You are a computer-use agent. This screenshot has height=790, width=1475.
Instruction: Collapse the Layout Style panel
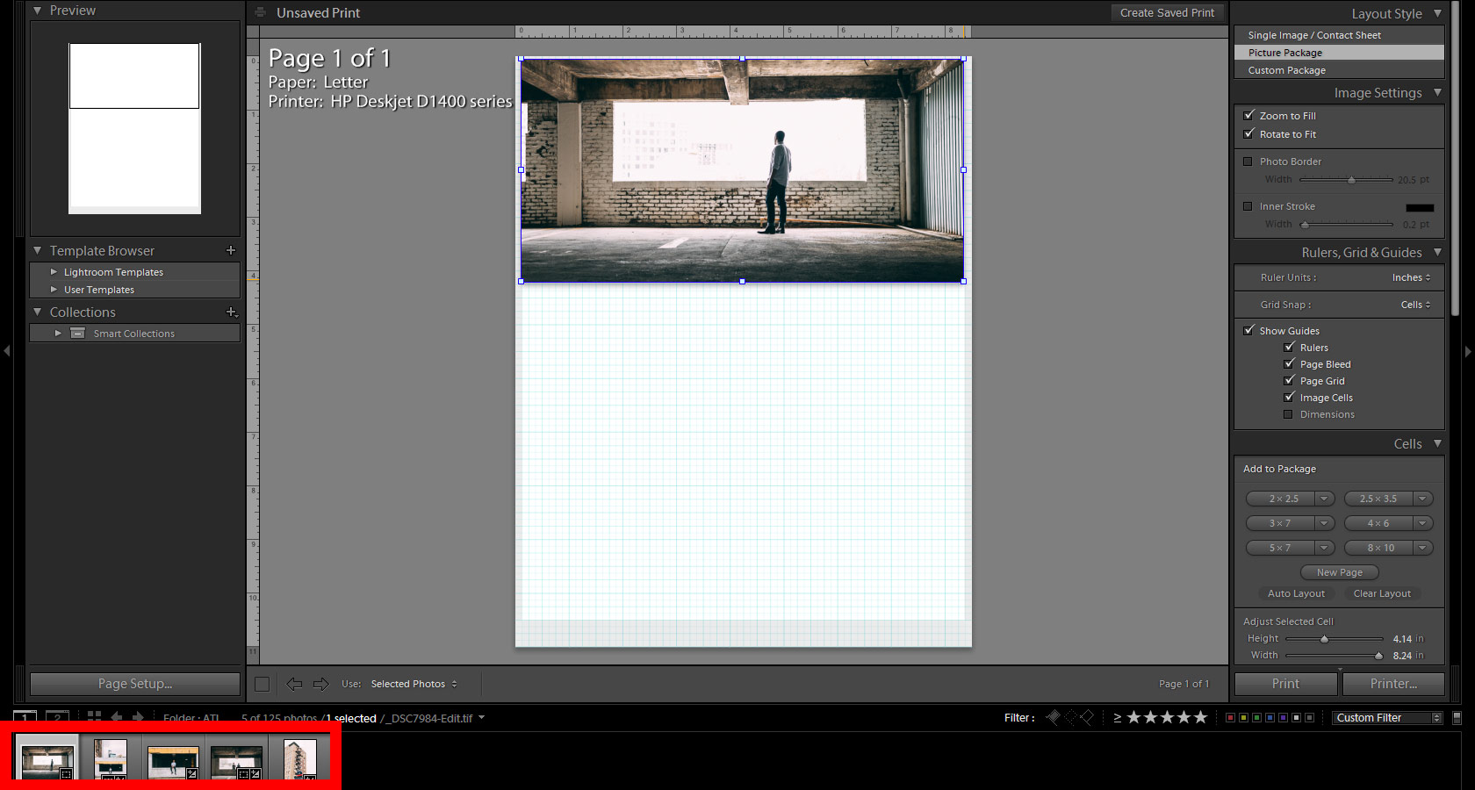click(x=1437, y=13)
